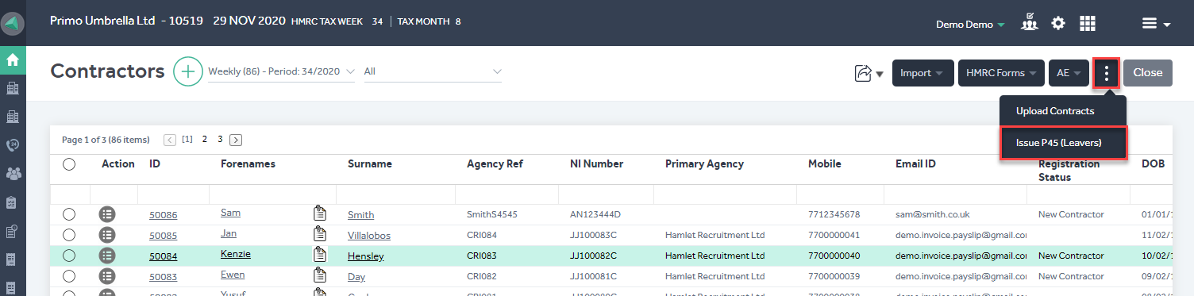Click action list icon for Sam Smith
This screenshot has height=296, width=1194.
[107, 214]
